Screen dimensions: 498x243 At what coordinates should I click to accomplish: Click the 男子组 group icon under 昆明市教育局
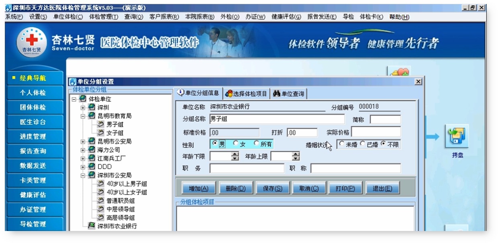pyautogui.click(x=100, y=124)
